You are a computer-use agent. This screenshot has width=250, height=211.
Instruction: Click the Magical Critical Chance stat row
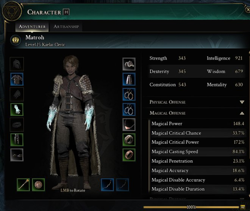pyautogui.click(x=198, y=133)
